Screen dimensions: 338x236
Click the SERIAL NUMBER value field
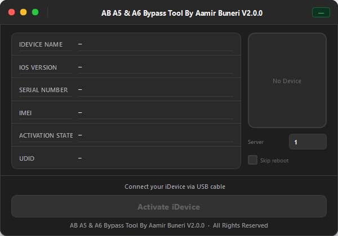[155, 90]
